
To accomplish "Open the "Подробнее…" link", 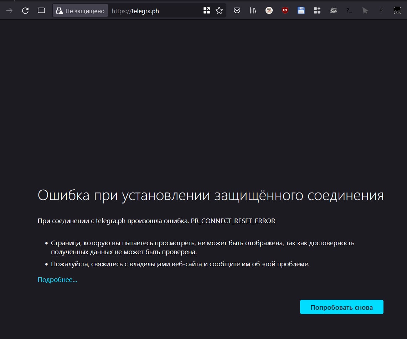I will [x=57, y=279].
